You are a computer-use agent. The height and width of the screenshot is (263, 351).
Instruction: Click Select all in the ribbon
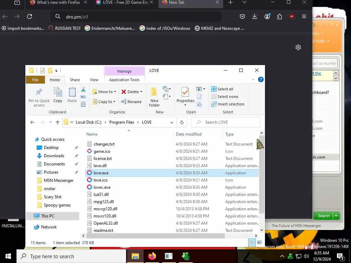222,89
